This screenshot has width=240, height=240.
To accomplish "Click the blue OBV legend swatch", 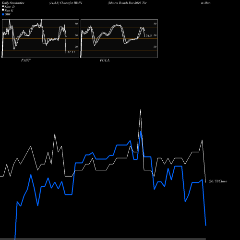I will [3, 14].
